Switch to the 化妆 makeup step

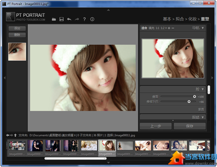(193, 19)
